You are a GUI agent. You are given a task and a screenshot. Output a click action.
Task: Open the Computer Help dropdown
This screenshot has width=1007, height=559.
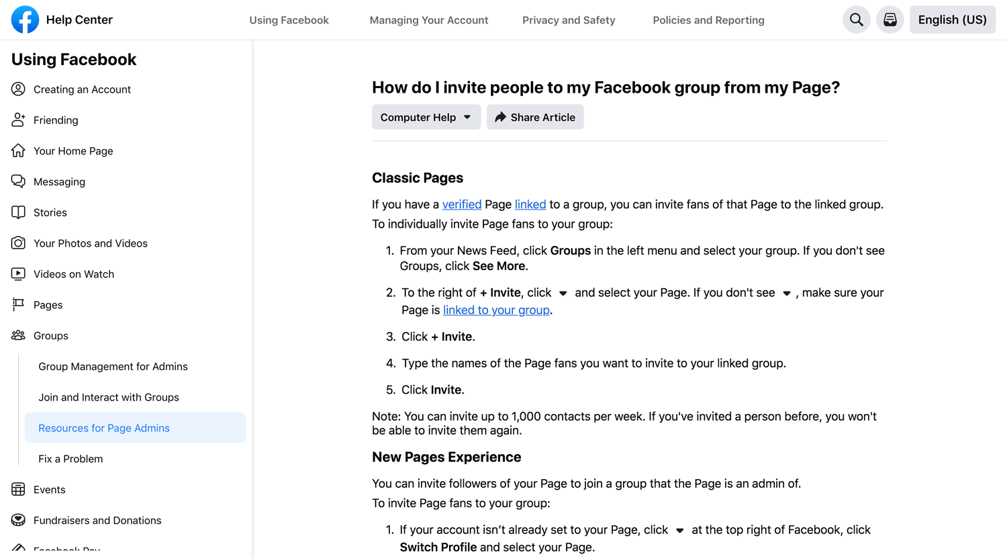coord(426,117)
